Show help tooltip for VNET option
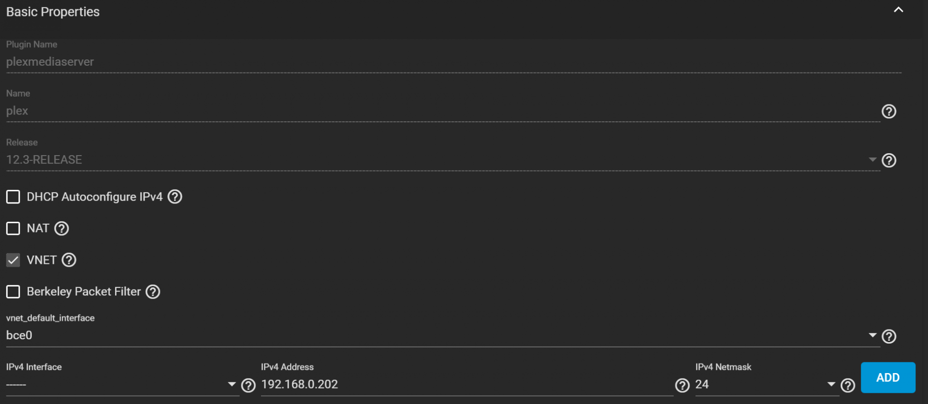This screenshot has height=404, width=928. [x=69, y=260]
